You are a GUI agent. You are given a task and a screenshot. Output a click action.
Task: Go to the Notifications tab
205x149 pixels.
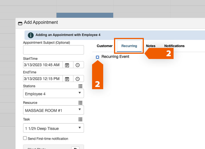coord(174,46)
